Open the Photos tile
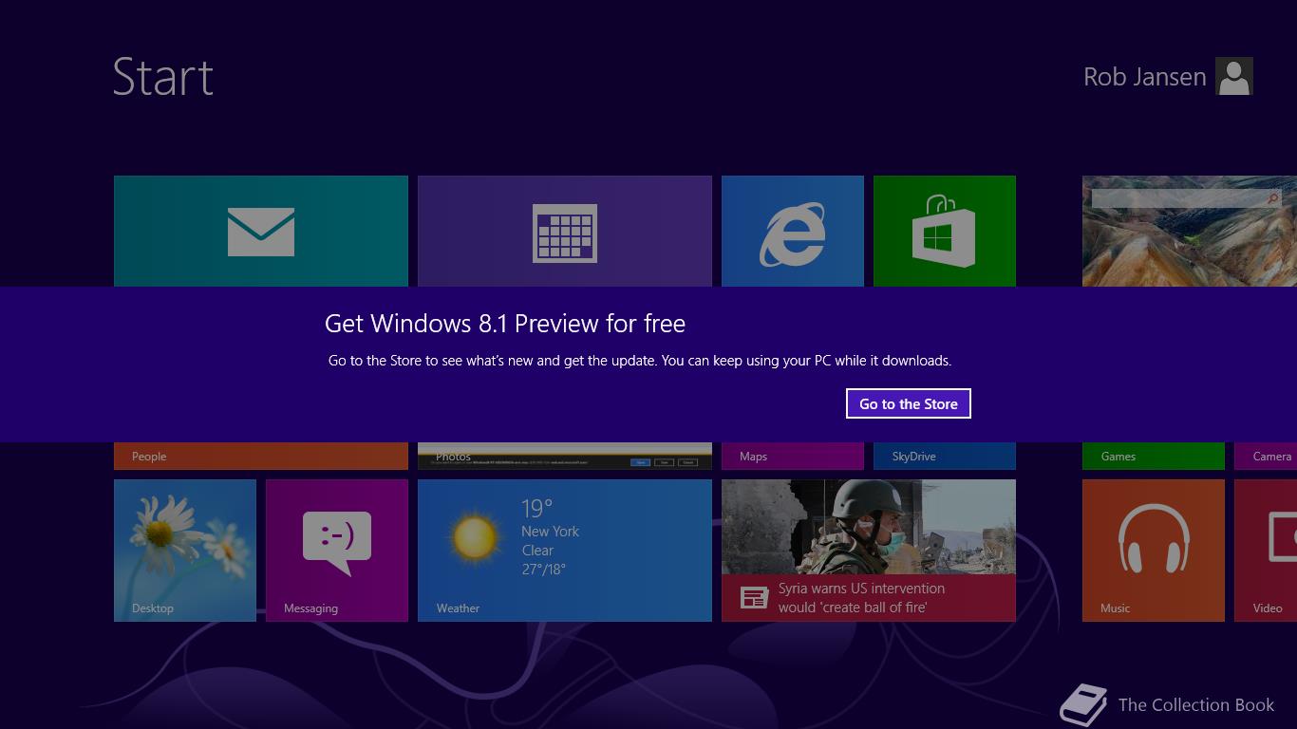Image resolution: width=1297 pixels, height=729 pixels. tap(565, 456)
